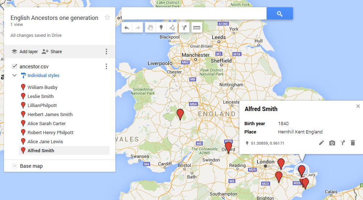This screenshot has height=200, width=363.
Task: Select the Draw a line tool
Action: pyautogui.click(x=172, y=28)
